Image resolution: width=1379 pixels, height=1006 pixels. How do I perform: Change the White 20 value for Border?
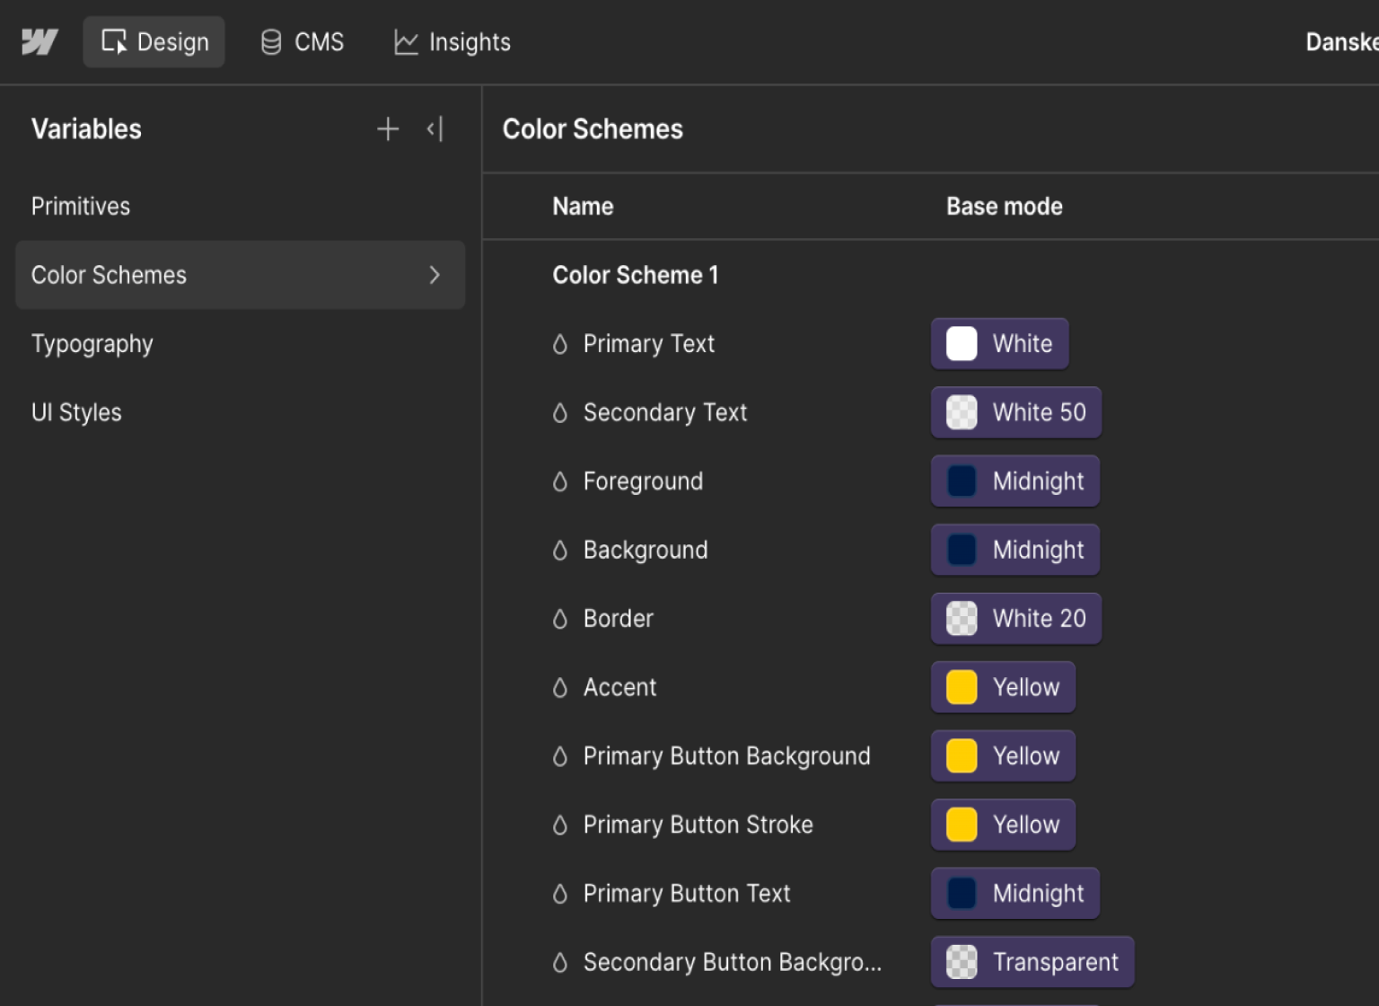tap(1016, 619)
